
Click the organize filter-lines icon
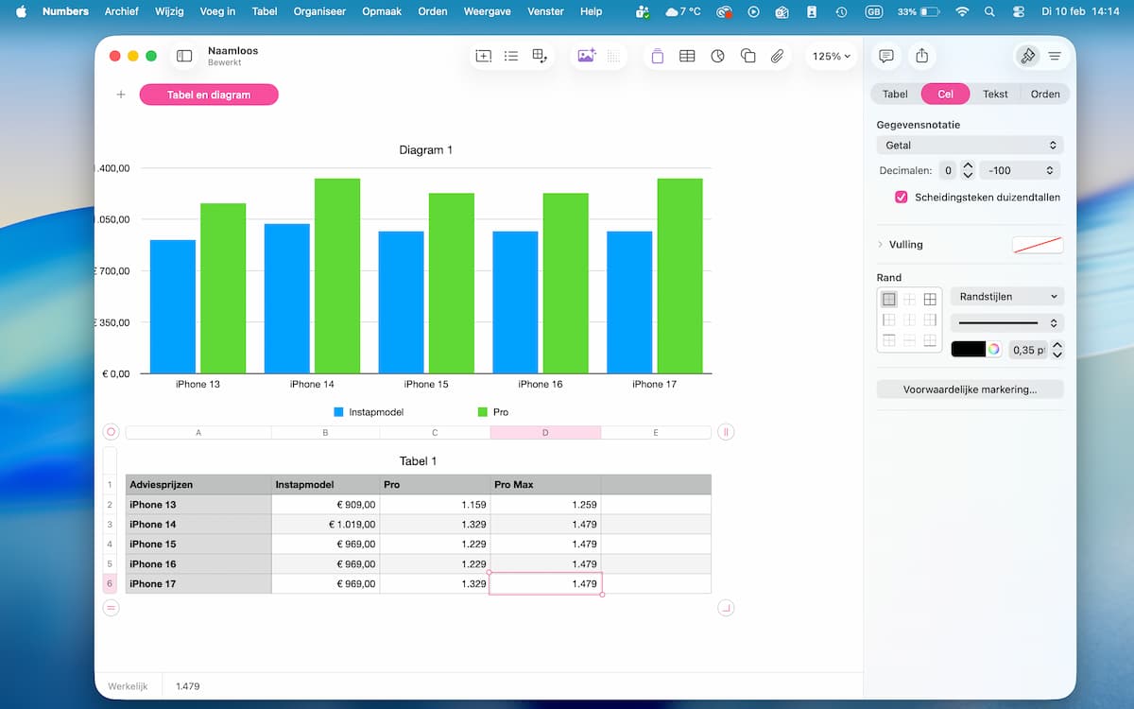(x=1055, y=57)
